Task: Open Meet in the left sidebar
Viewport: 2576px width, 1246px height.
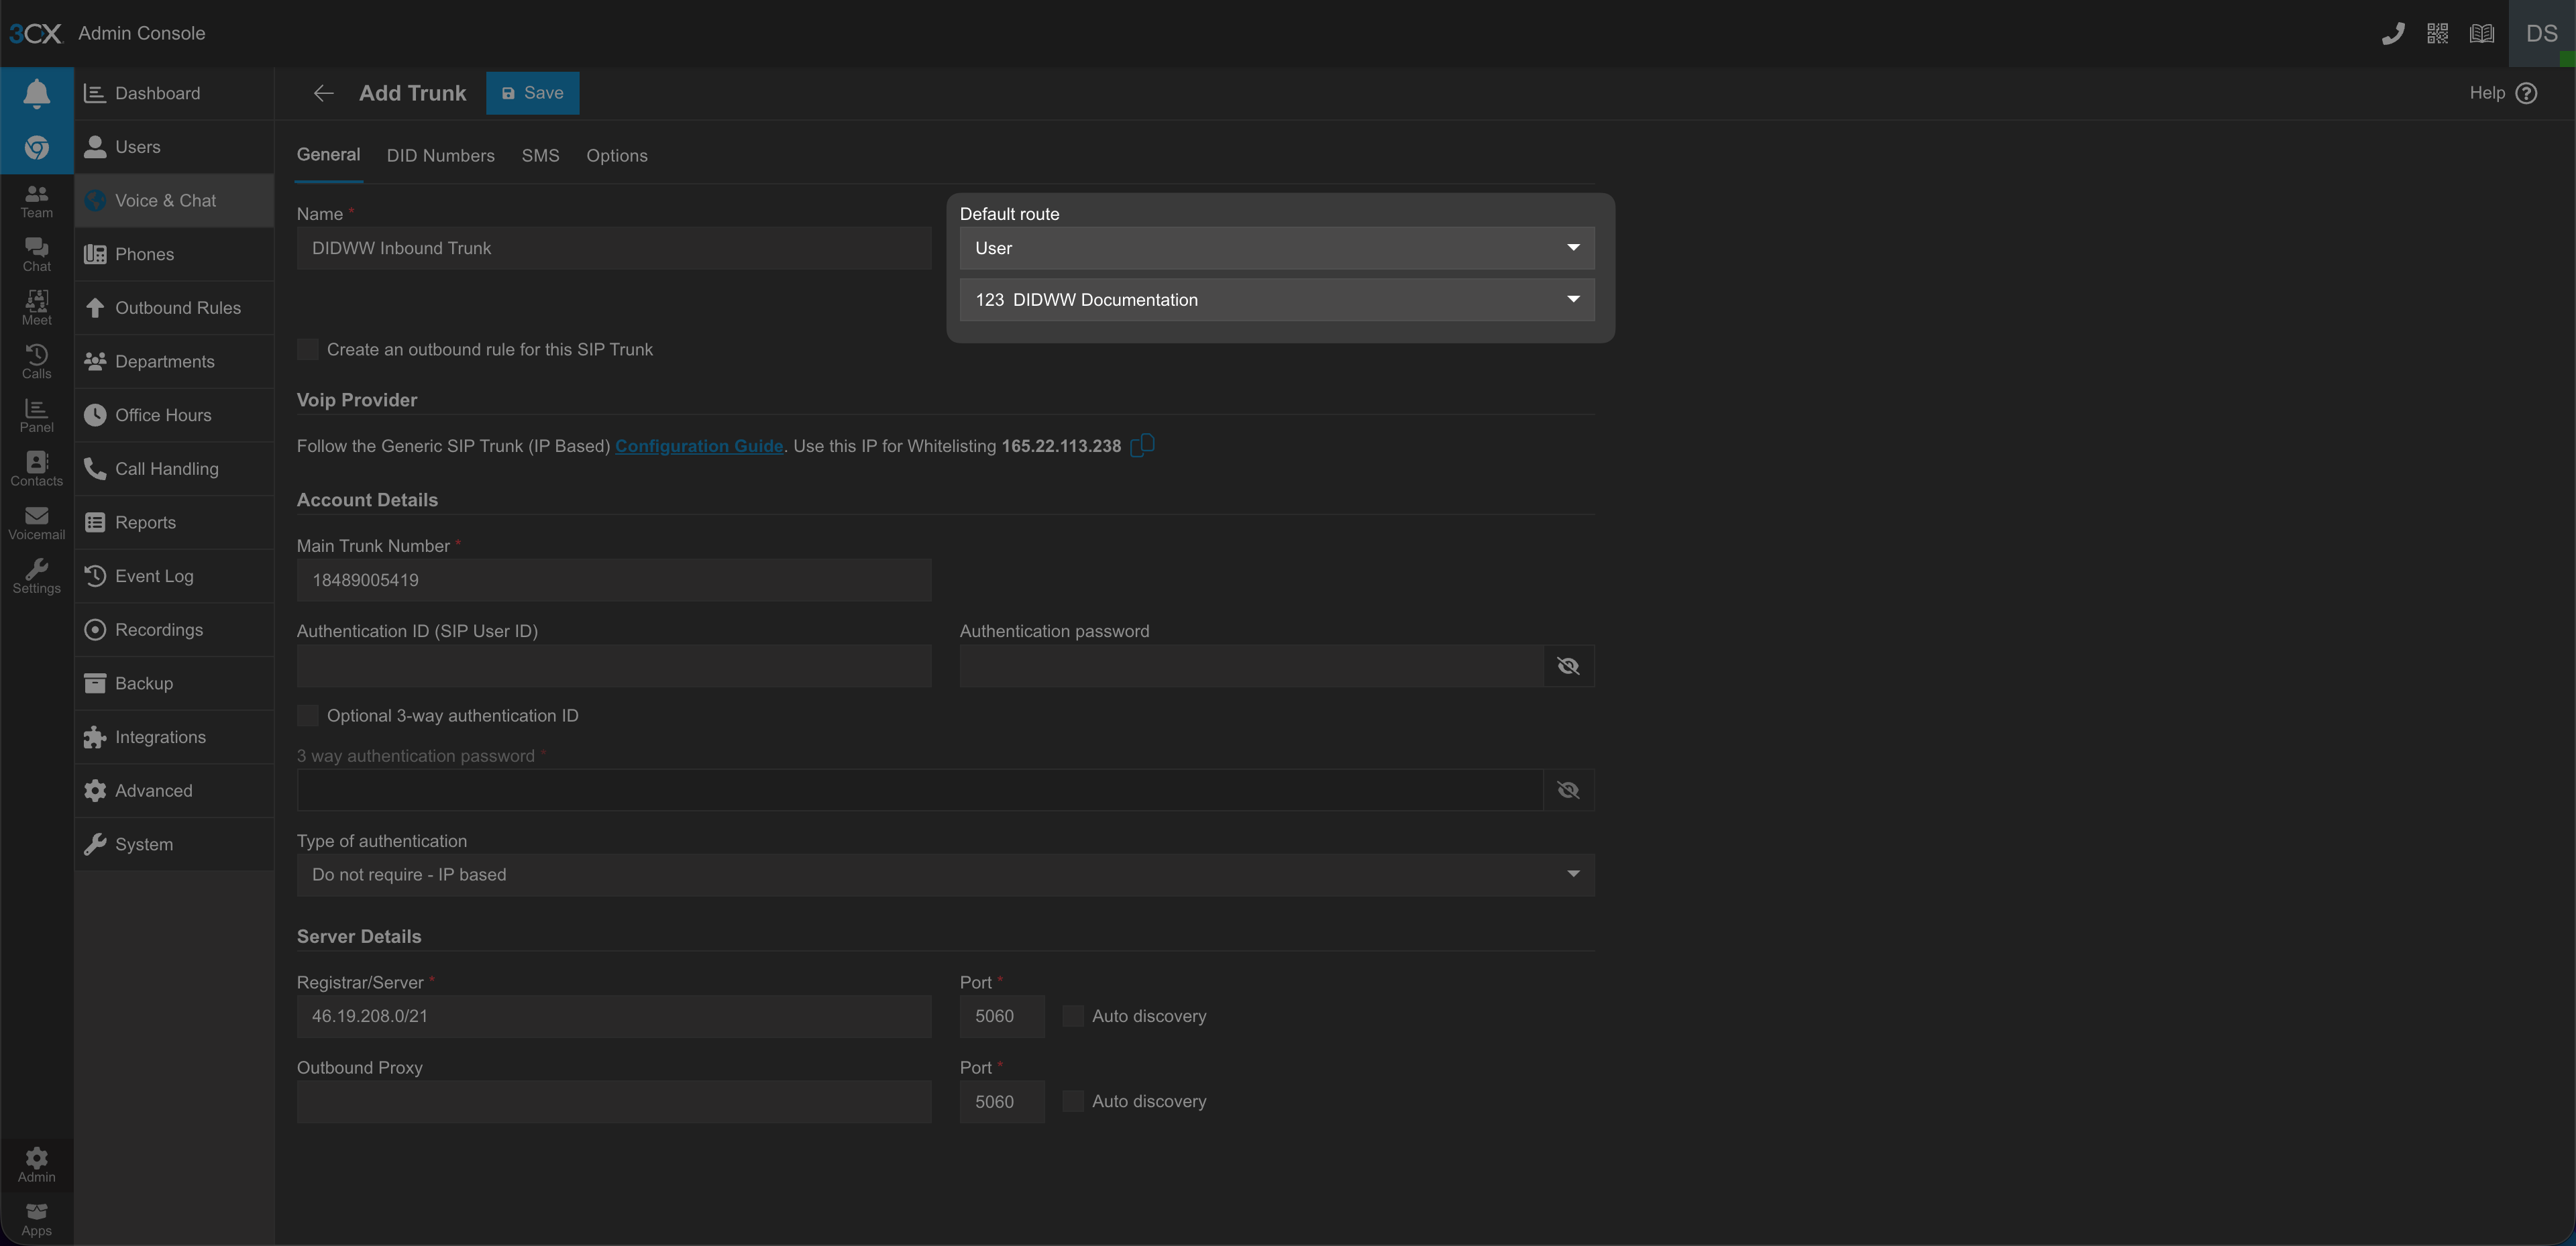Action: click(37, 307)
